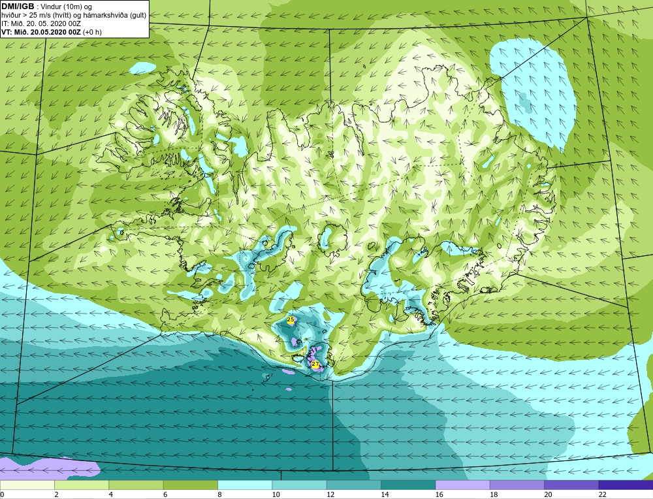This screenshot has height=499, width=653.
Task: Click the 'VT: Mið. 20.05.2020 00Z (+0 h)' line
Action: (51, 32)
